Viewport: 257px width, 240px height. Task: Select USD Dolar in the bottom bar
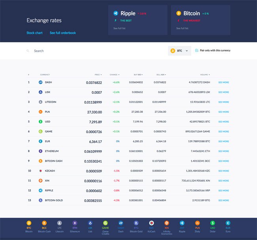coord(213,227)
